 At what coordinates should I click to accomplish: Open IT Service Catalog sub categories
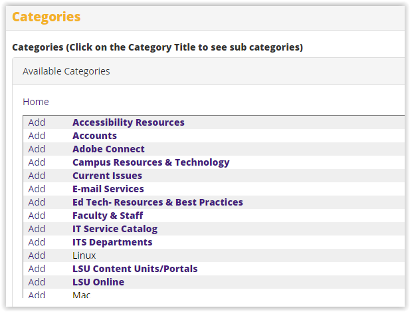point(115,229)
